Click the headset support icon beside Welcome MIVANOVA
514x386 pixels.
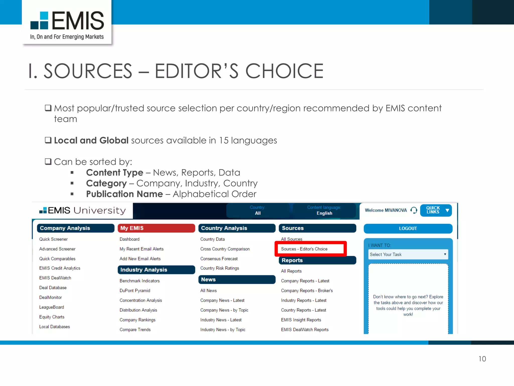click(x=414, y=210)
